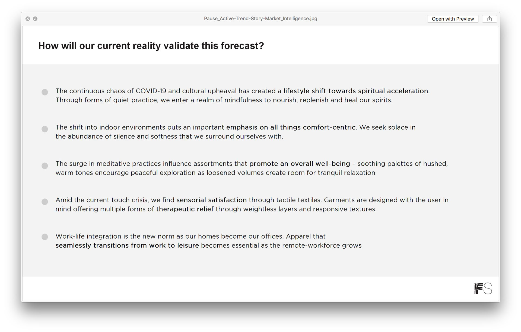This screenshot has height=332, width=521.
Task: Click the bold text seamlessly transitions from work to leisure
Action: pyautogui.click(x=127, y=245)
